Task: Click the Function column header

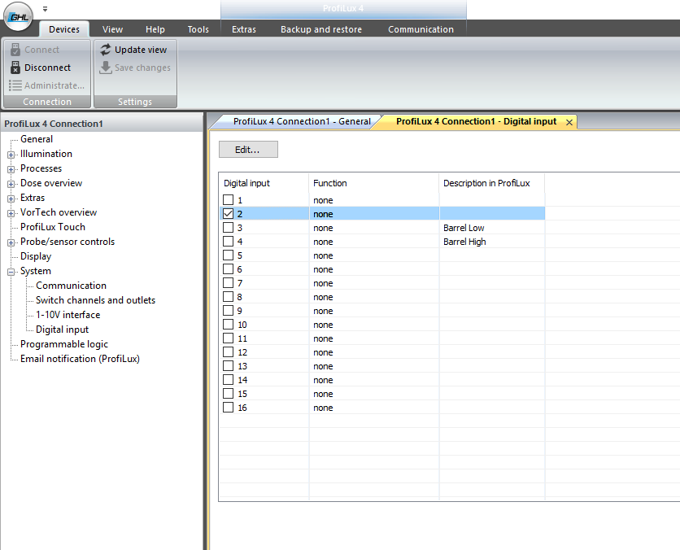Action: (x=374, y=183)
